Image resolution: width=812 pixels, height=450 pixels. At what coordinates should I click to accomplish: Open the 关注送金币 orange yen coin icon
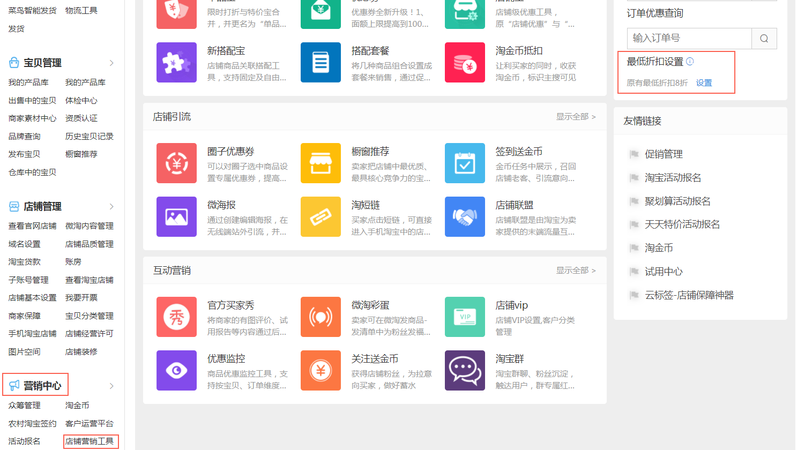coord(321,371)
